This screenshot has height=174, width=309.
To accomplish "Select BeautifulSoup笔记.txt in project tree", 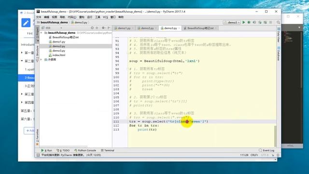I will (66, 37).
